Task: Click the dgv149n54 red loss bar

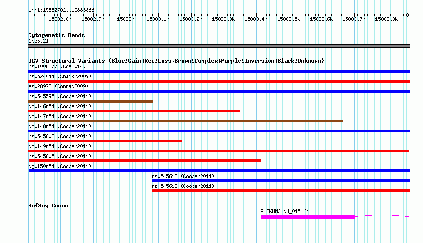Action: 219,151
